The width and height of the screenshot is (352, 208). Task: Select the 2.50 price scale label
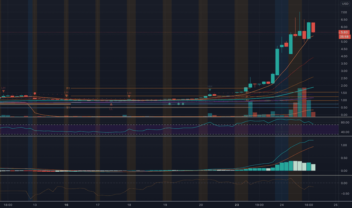(344, 78)
